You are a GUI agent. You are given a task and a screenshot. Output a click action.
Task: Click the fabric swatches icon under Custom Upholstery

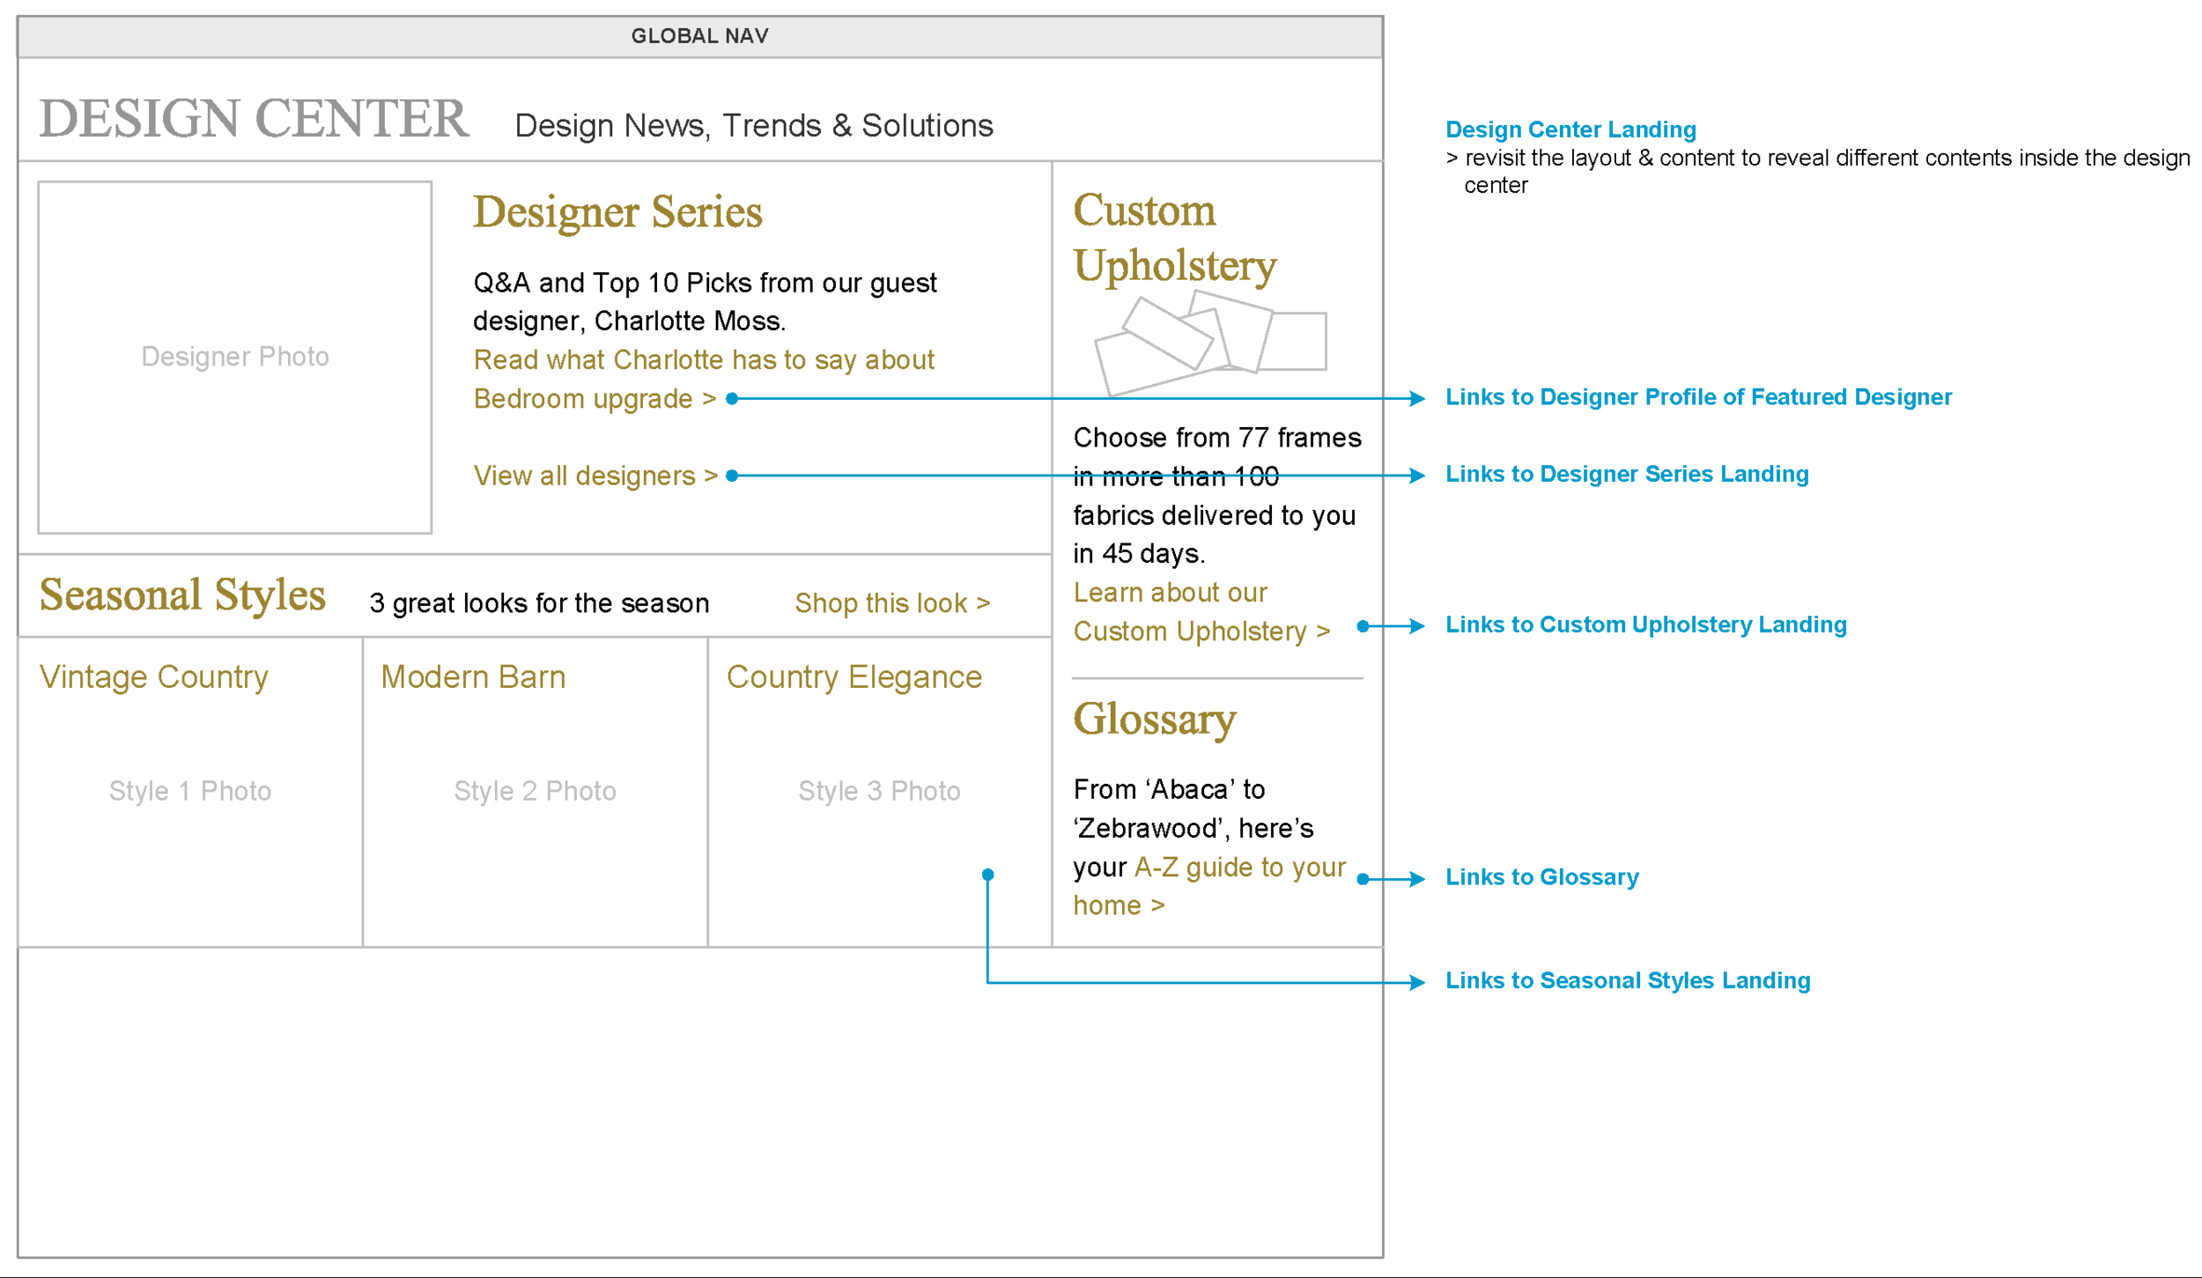coord(1208,345)
